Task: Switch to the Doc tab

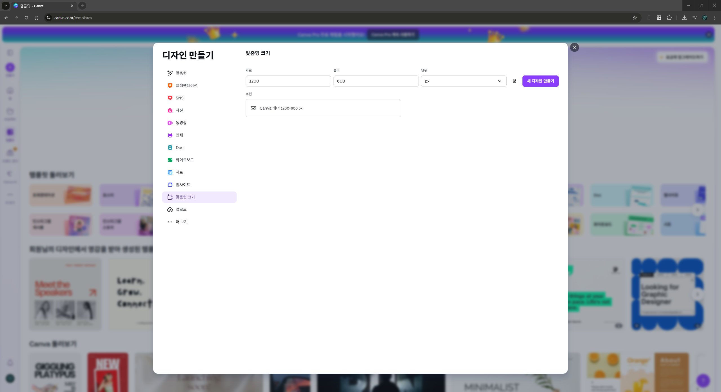Action: [179, 148]
